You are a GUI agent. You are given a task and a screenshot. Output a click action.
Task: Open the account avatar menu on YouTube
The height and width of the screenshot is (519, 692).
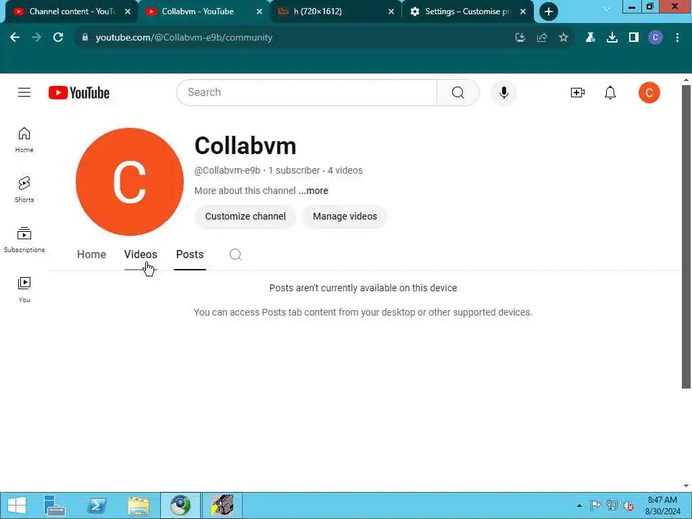649,92
